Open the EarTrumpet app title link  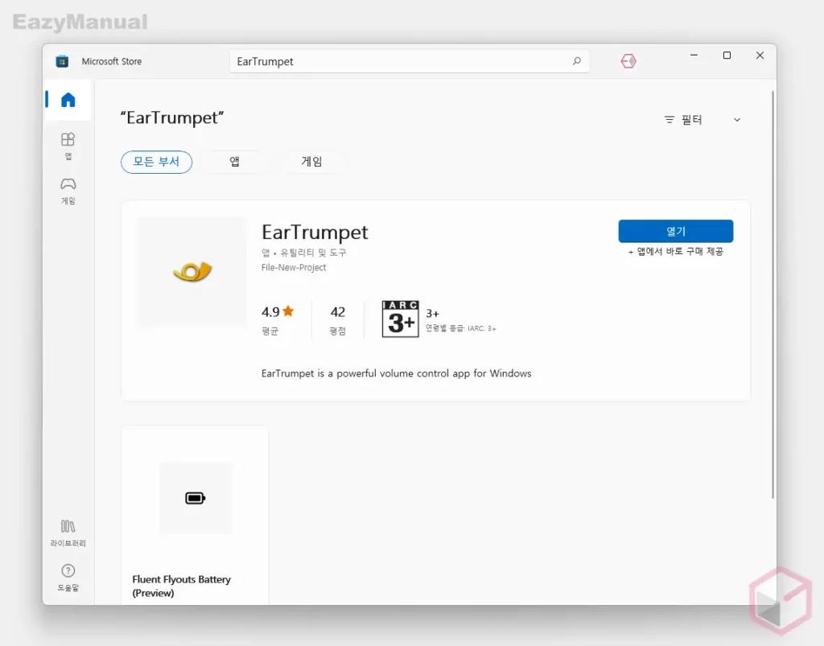(315, 232)
